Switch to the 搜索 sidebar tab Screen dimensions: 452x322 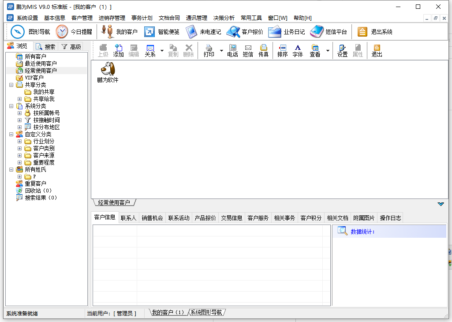click(x=46, y=46)
